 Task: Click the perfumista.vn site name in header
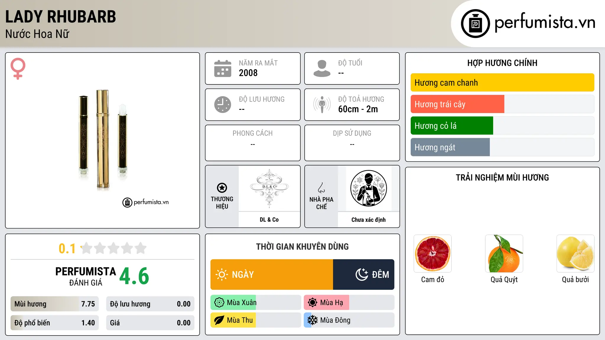tap(545, 23)
